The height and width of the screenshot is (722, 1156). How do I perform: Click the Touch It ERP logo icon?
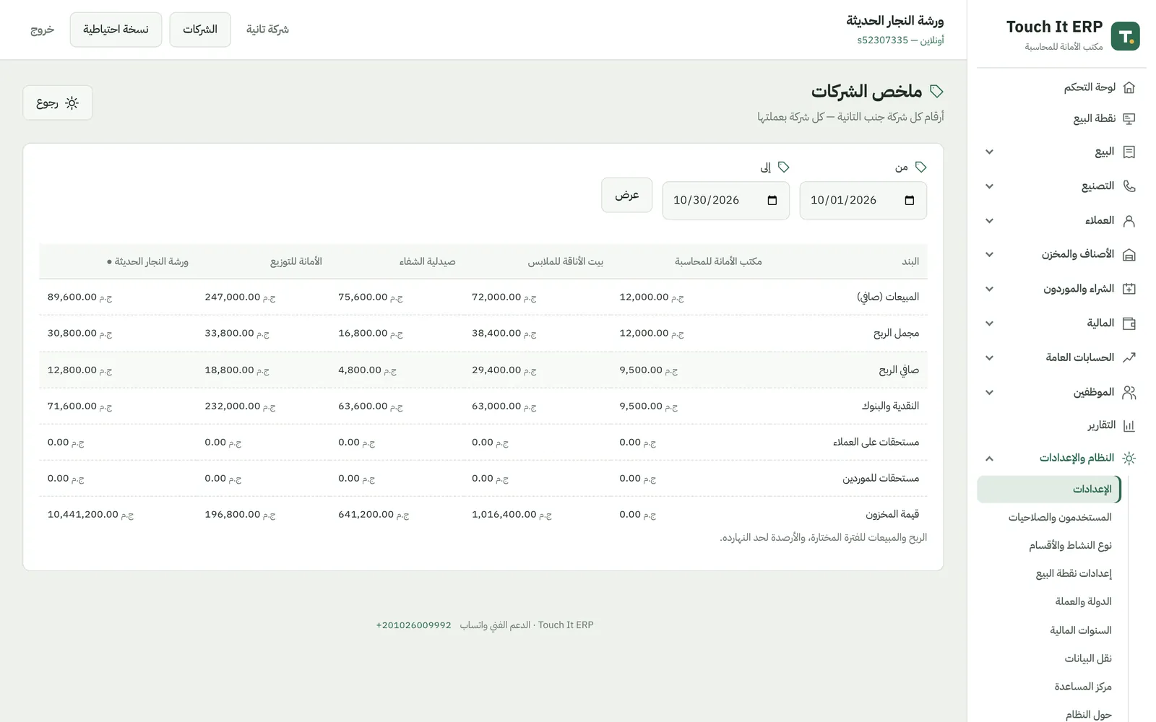[x=1125, y=36]
